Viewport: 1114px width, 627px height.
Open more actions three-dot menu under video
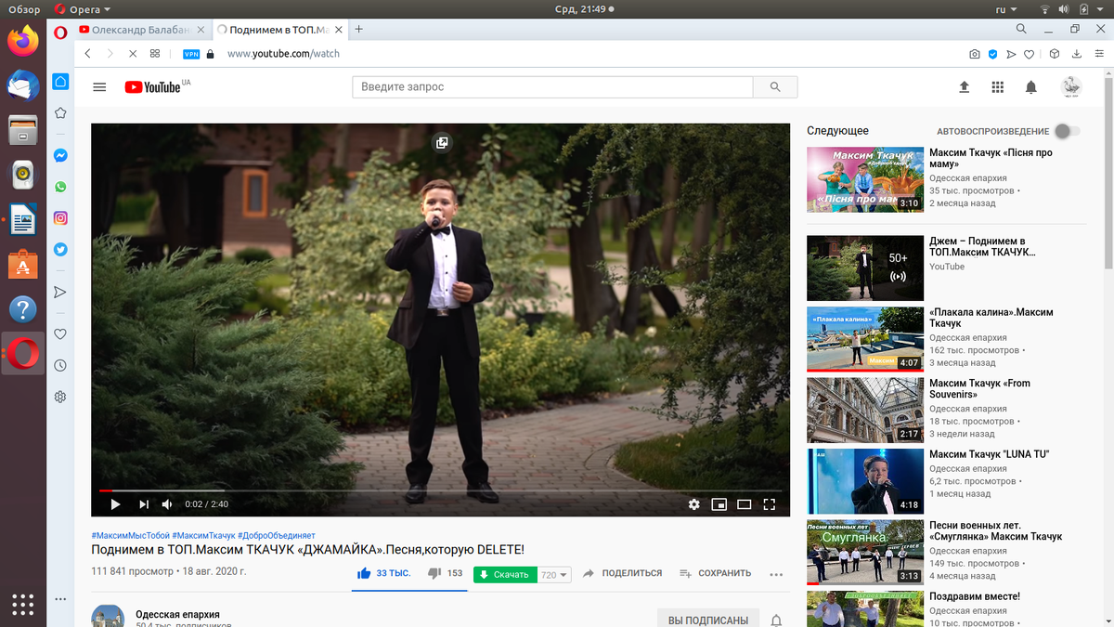776,575
